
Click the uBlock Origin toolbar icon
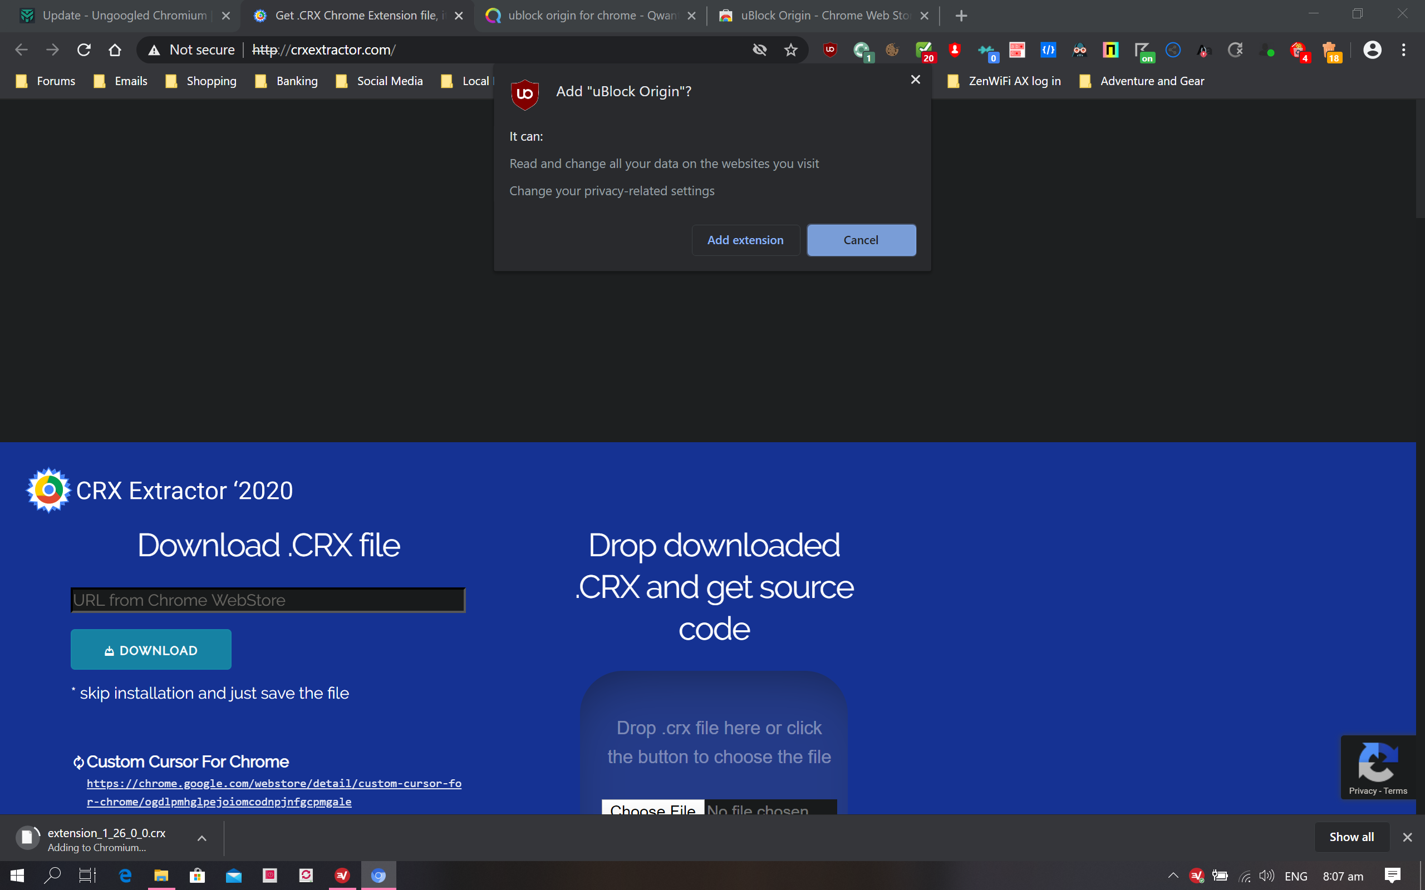tap(829, 50)
